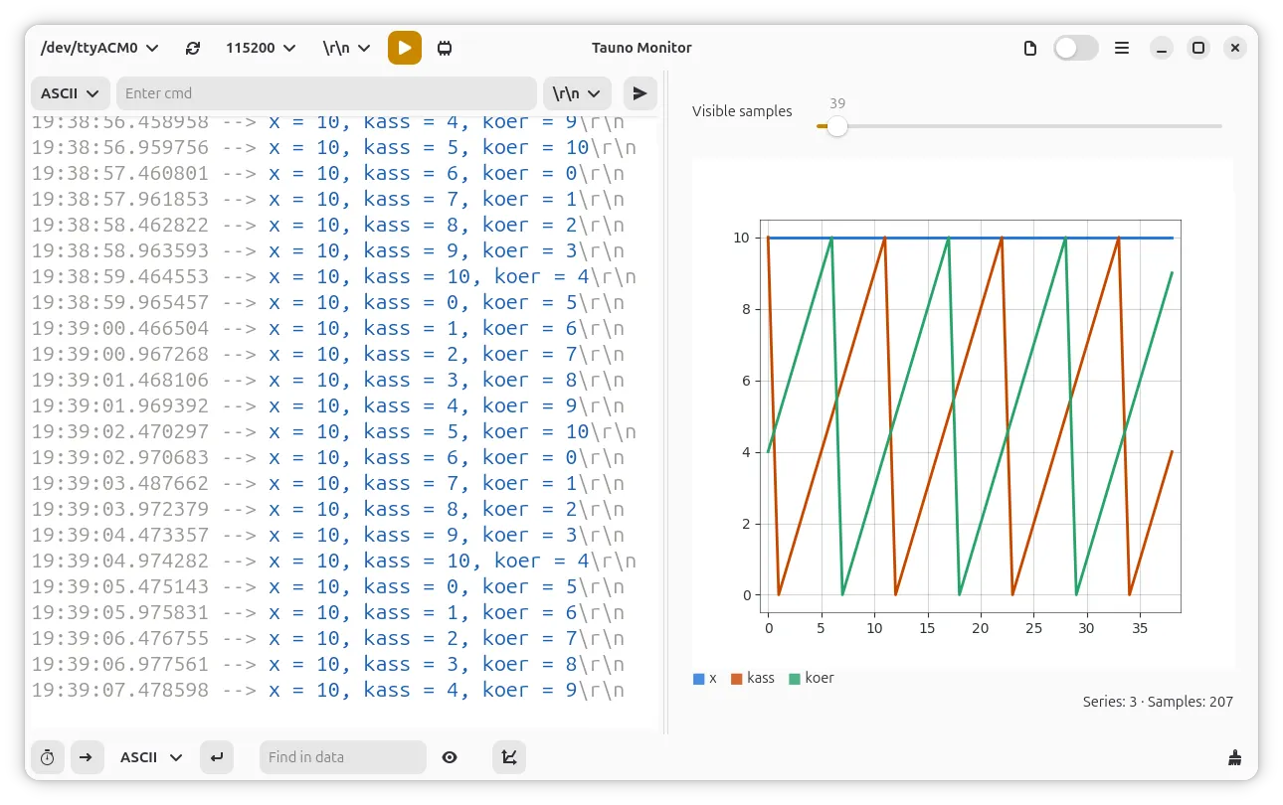Open the top ASCII send-format dropdown
Screen dimensions: 1283x805
click(70, 93)
